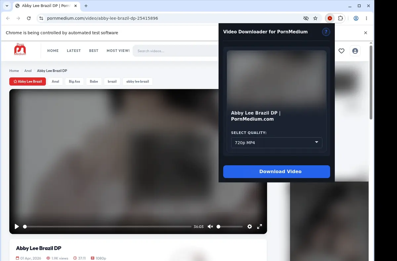This screenshot has width=397, height=261.
Task: Bookmark this page with the star
Action: coord(315,19)
